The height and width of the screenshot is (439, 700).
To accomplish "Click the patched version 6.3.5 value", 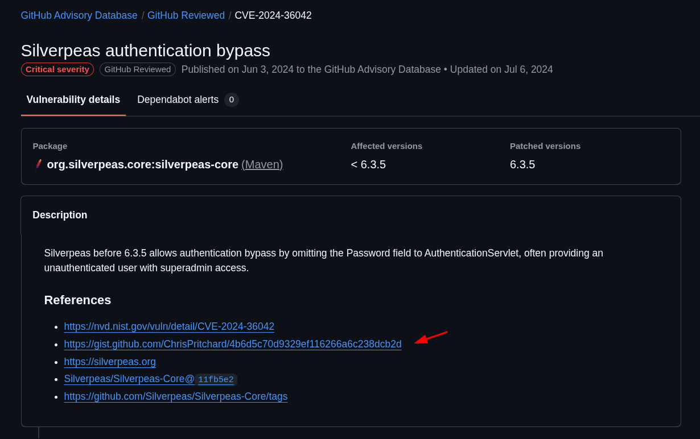I will pos(522,164).
